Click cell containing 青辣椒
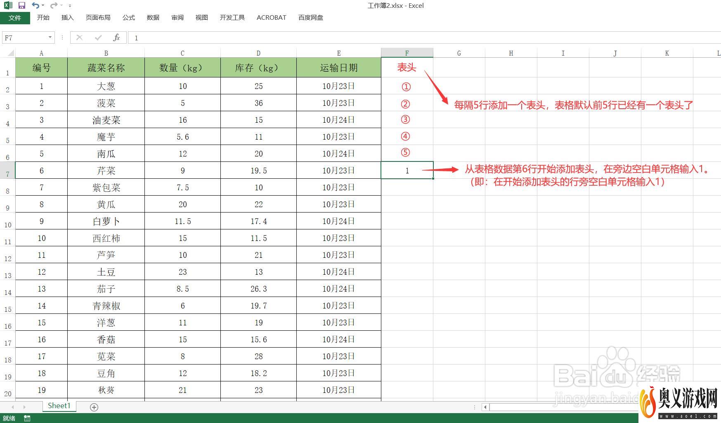This screenshot has width=721, height=423. click(x=106, y=306)
